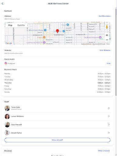The width and height of the screenshot is (117, 156).
Task: Click the red location pin on map
Action: point(58,31)
